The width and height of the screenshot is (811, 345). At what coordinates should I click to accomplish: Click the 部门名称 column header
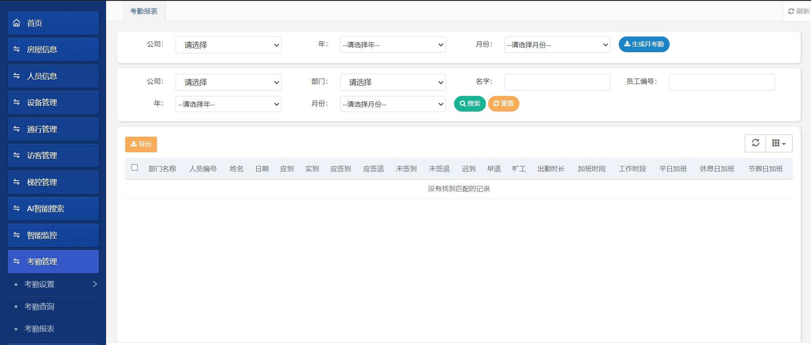point(162,169)
